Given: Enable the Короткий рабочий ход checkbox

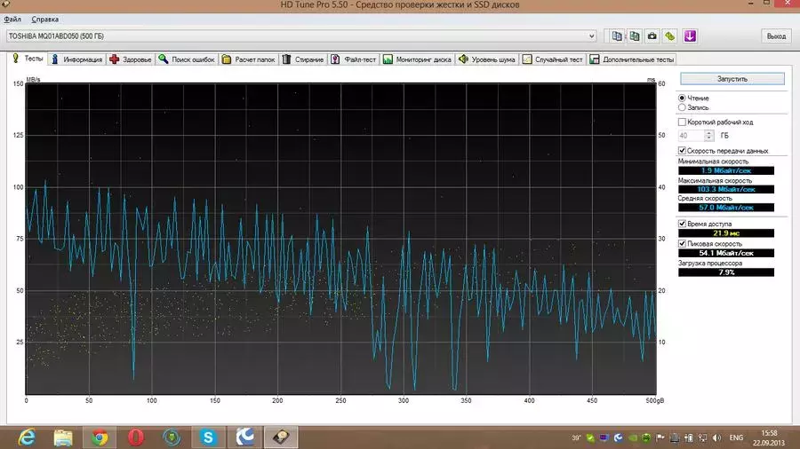Looking at the screenshot, I should tap(682, 122).
